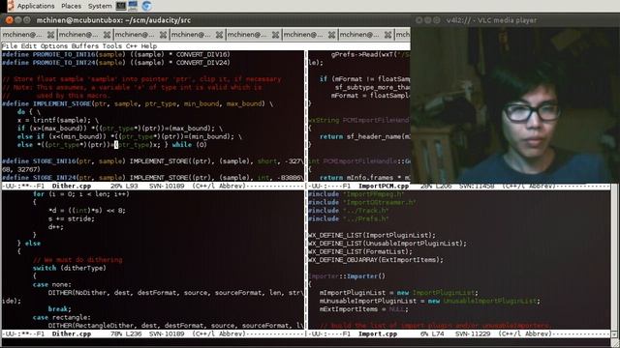The width and height of the screenshot is (620, 348).
Task: Click WX_DEFINE_LIST(ImportPluginList); line
Action: 372,236
